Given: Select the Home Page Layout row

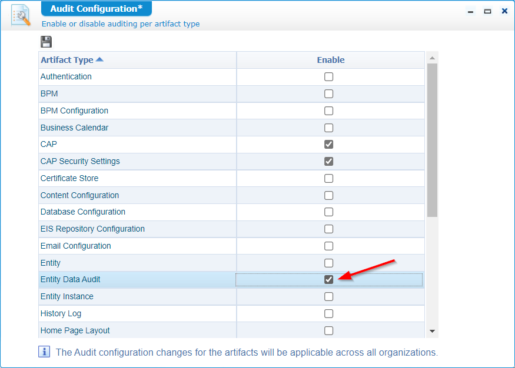Looking at the screenshot, I should pos(75,330).
